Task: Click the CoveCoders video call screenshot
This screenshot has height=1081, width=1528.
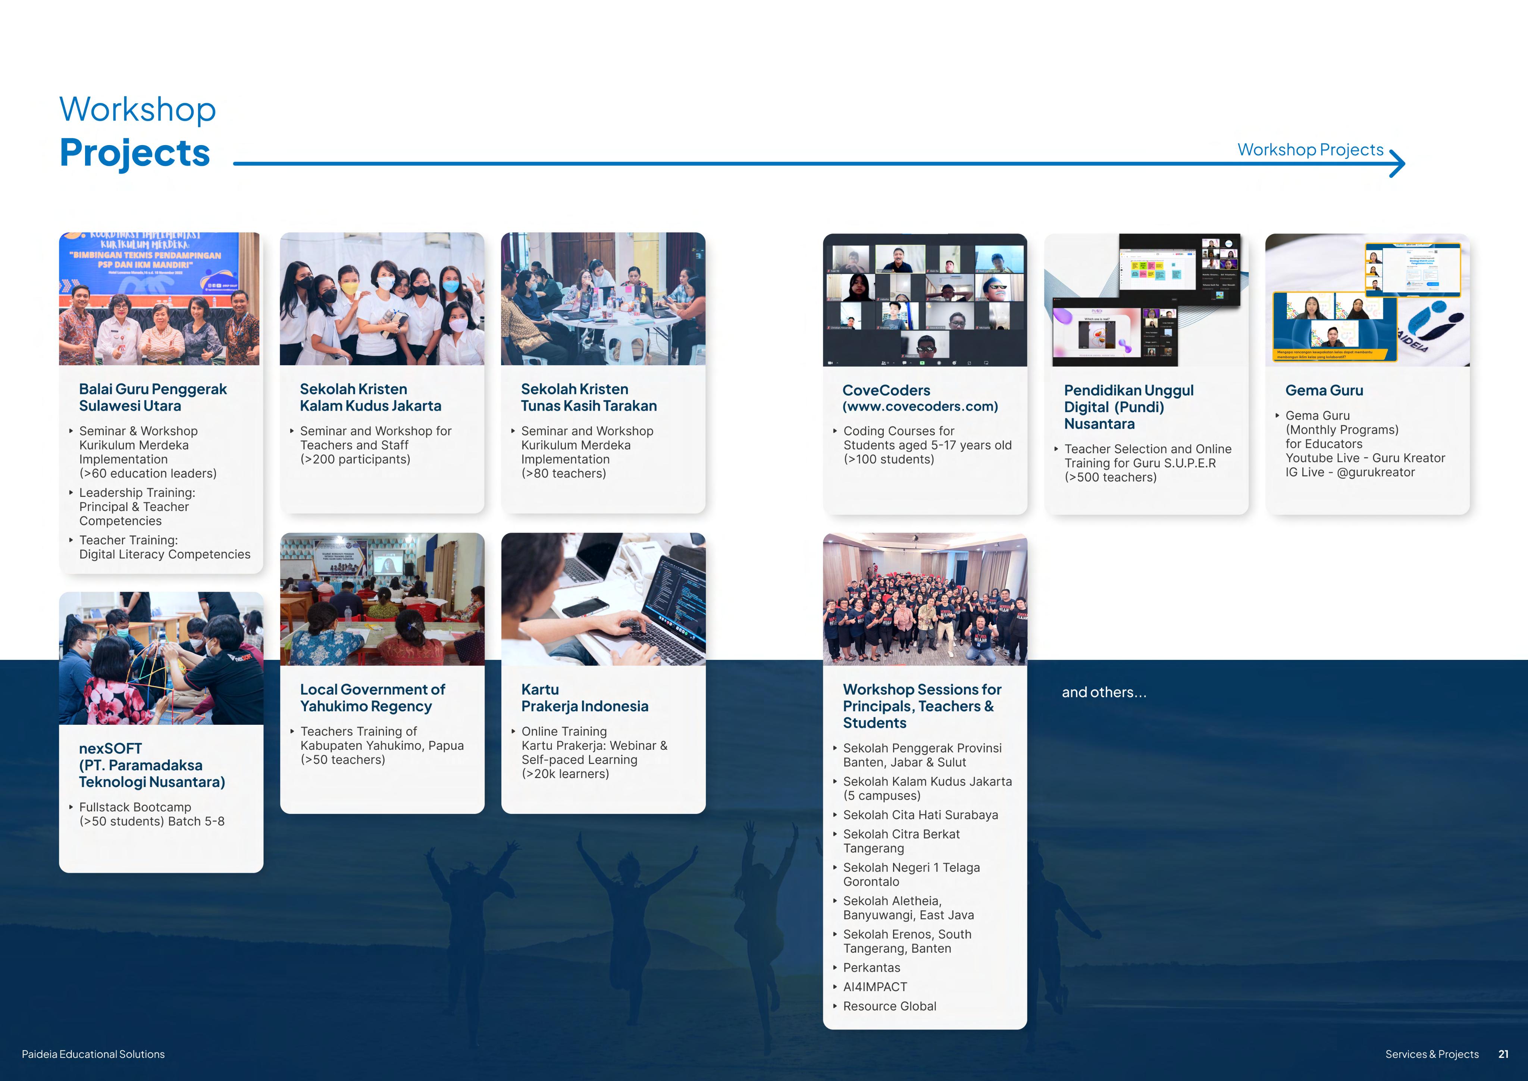Action: pos(925,300)
